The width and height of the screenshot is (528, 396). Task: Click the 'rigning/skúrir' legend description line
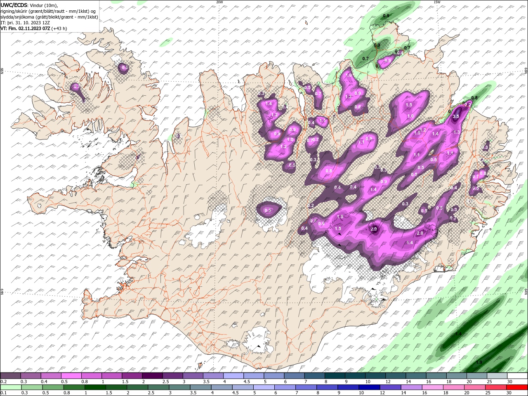[48, 11]
